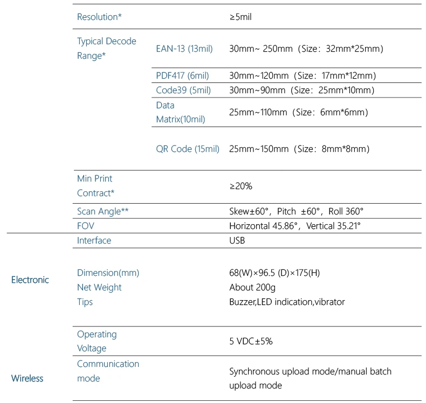Select the ≥20% contrast value
The height and width of the screenshot is (403, 426).
click(x=241, y=186)
